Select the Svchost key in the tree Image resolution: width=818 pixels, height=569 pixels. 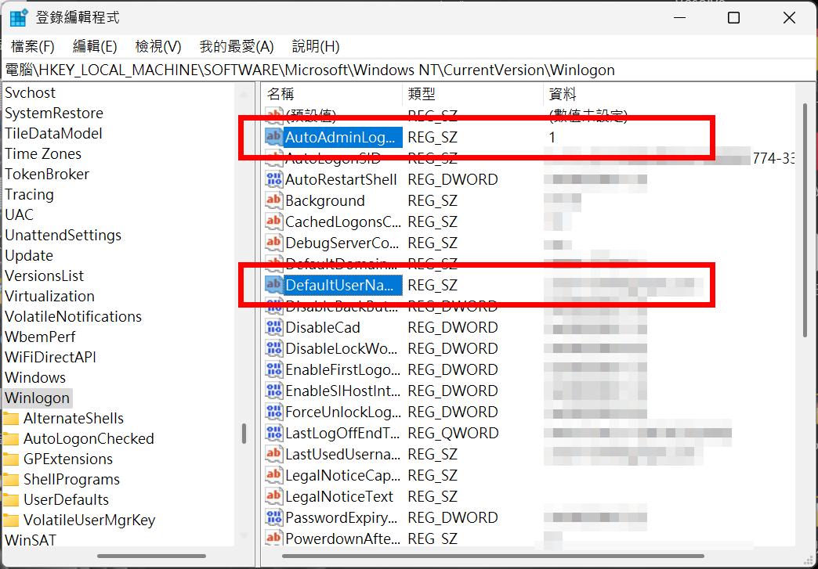coord(31,93)
